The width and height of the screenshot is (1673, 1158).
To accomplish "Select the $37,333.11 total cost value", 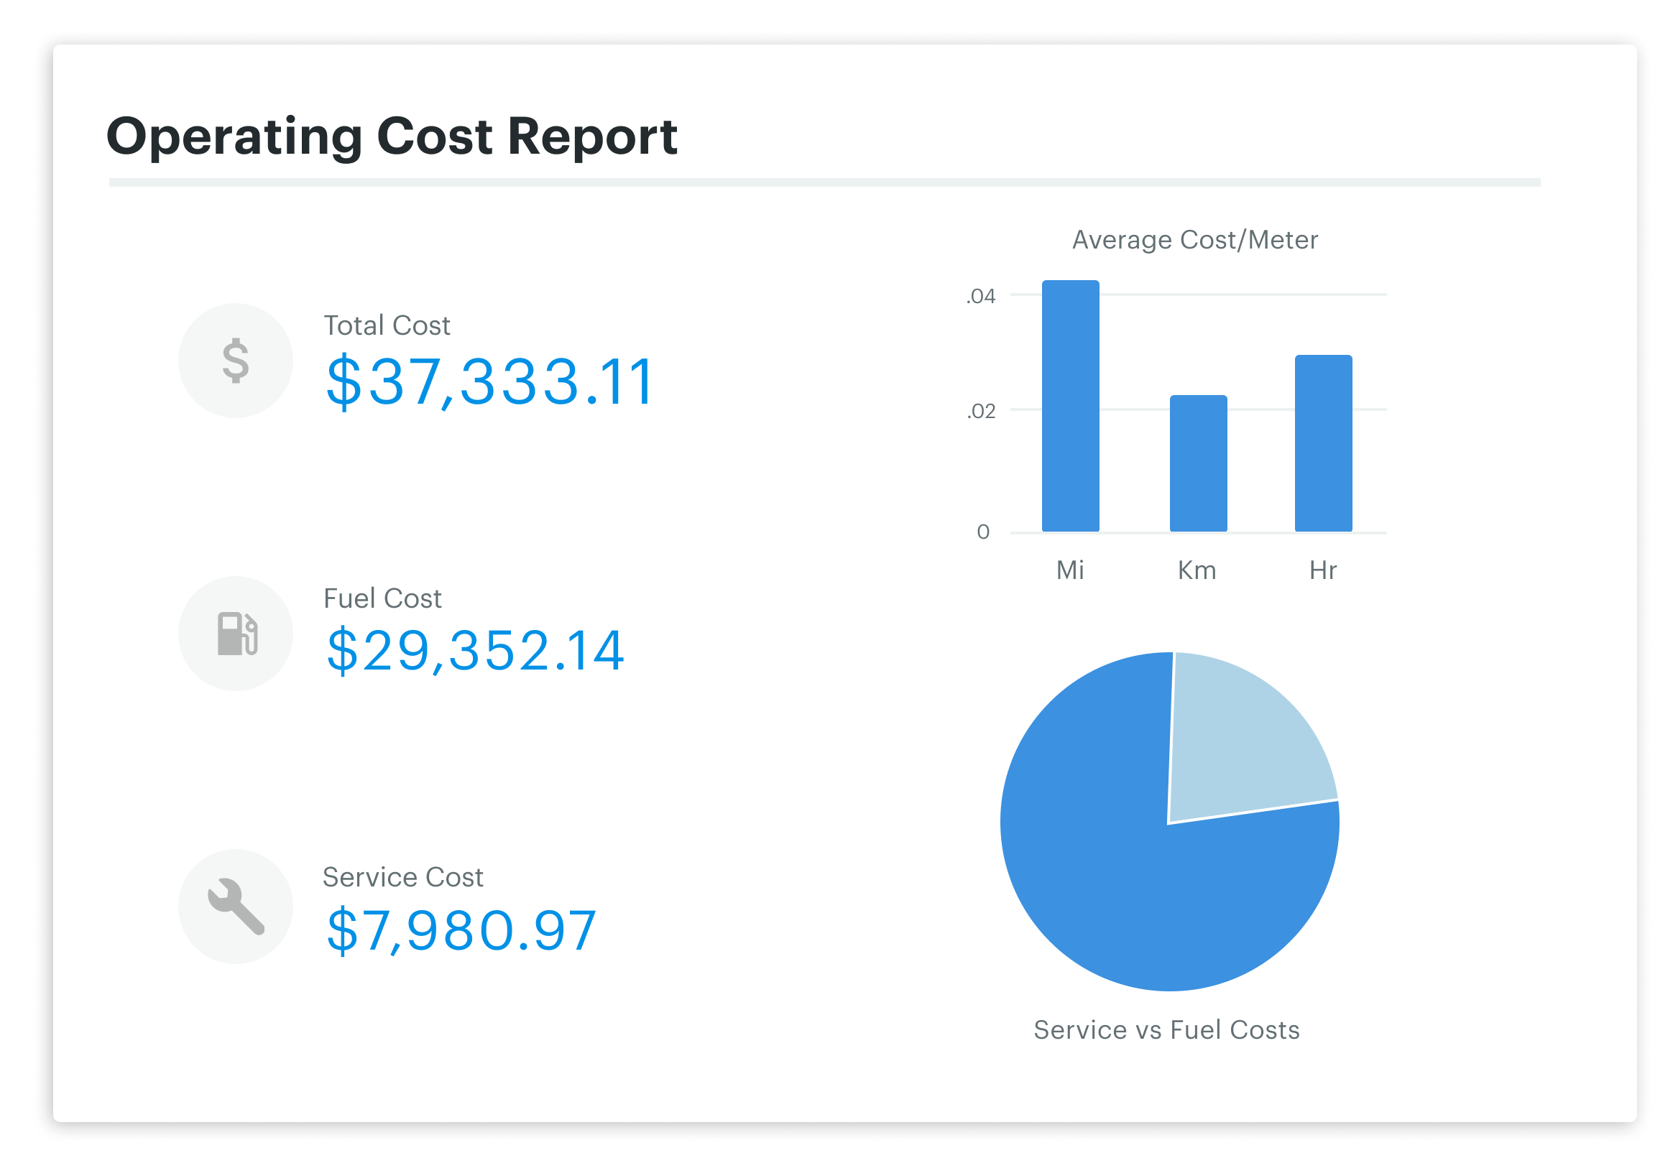I will click(491, 381).
